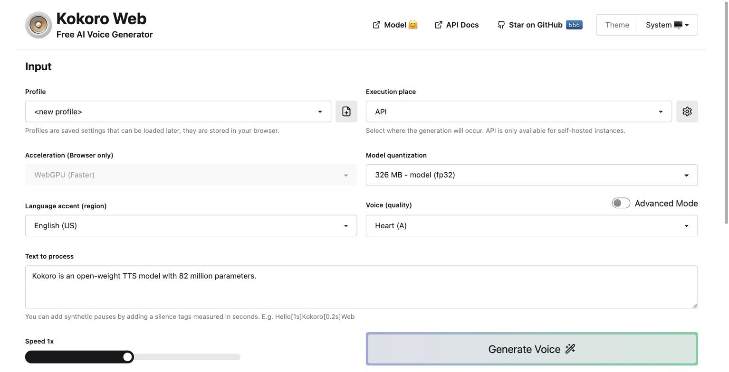This screenshot has height=372, width=729.
Task: Click the 'Input' section heading
Action: [x=38, y=66]
